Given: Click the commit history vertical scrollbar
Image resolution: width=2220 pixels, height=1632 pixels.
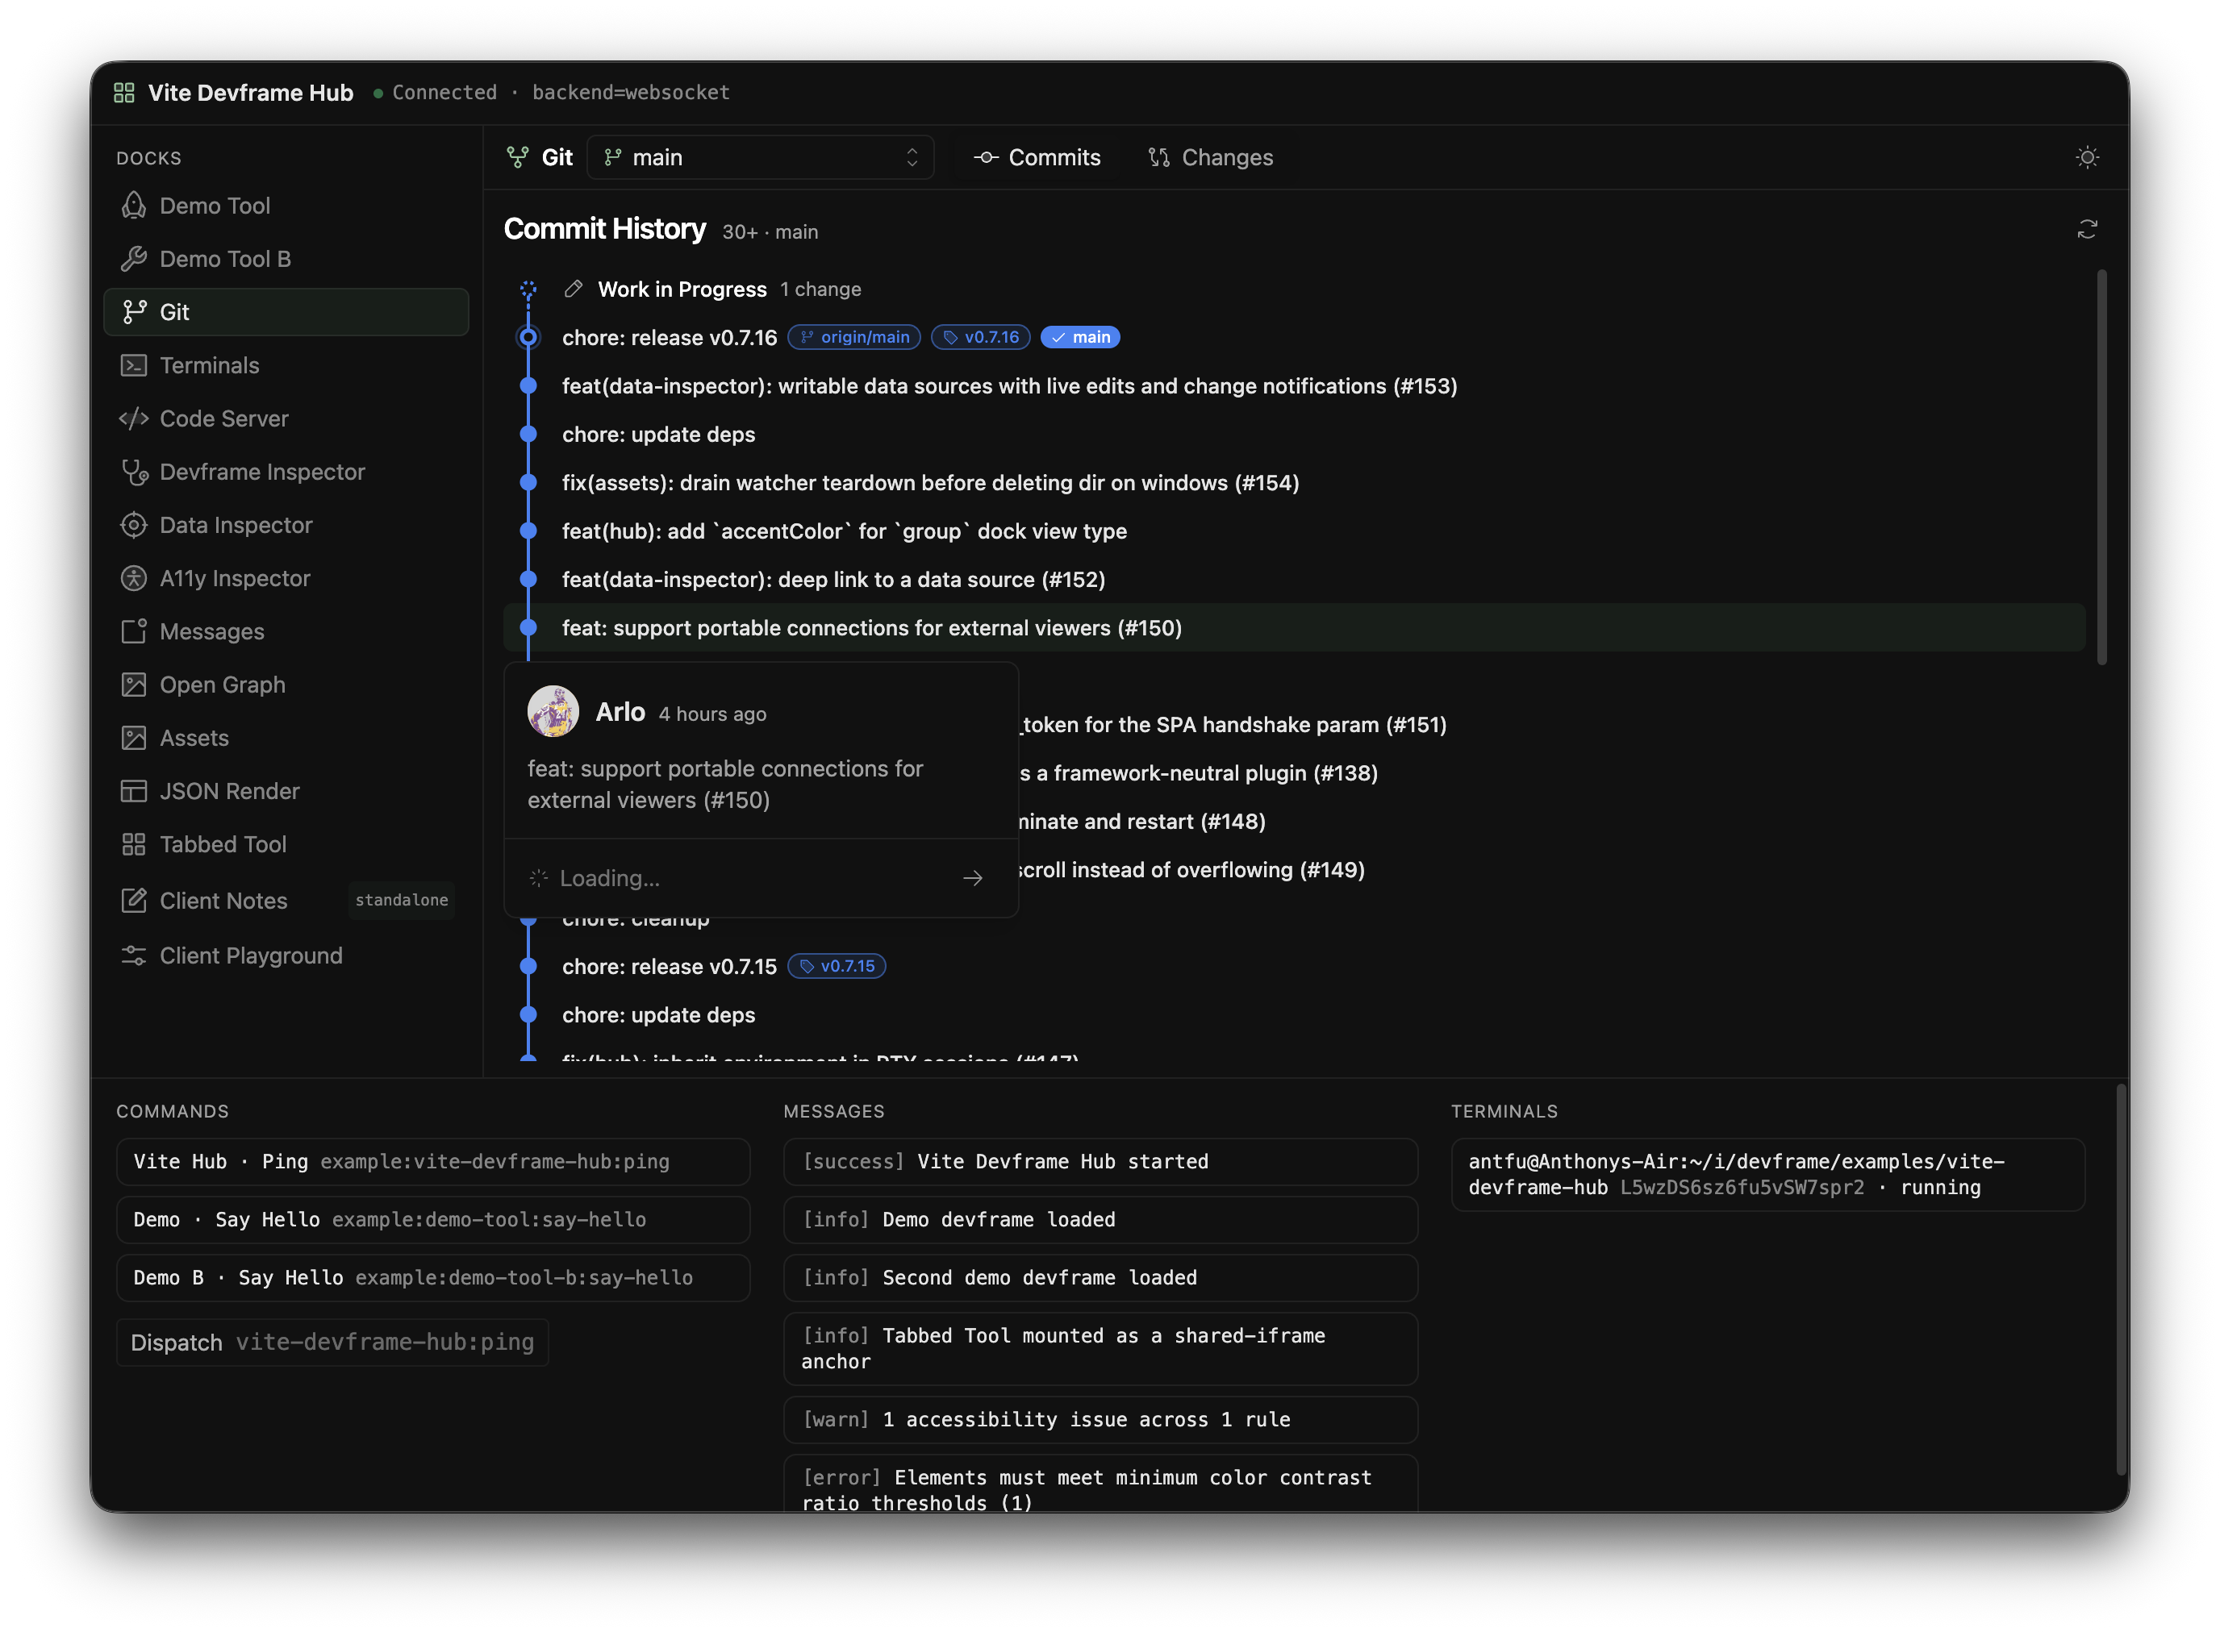Looking at the screenshot, I should click(2101, 466).
